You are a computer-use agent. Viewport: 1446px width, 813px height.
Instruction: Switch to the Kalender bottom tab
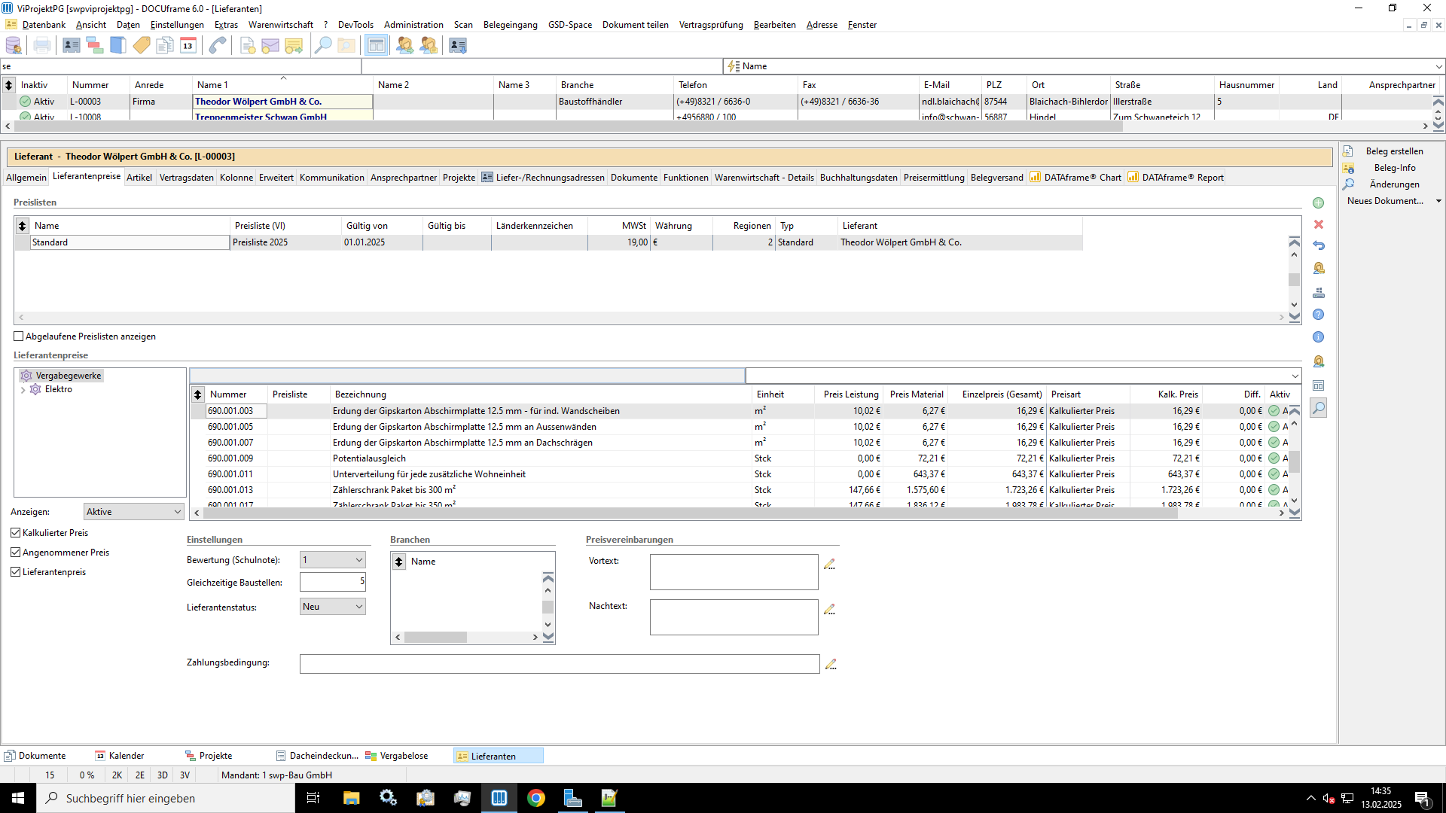[127, 756]
